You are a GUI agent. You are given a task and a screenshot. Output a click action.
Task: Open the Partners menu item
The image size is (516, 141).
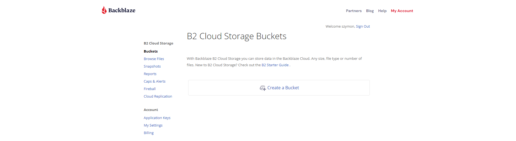point(353,11)
